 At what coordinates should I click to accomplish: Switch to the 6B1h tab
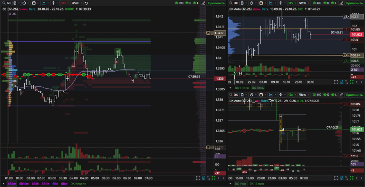coord(35,184)
